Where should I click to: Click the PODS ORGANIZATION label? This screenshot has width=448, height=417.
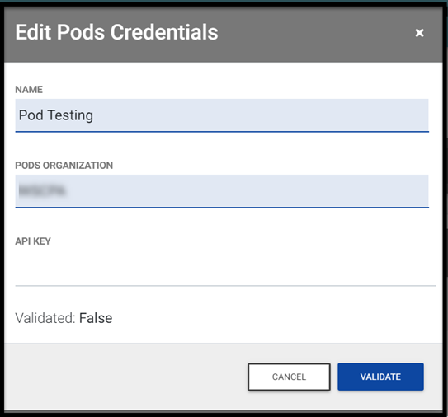tap(64, 166)
